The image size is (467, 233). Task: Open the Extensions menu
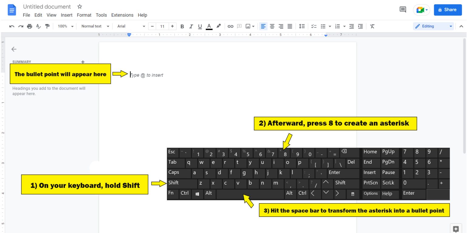coord(122,15)
